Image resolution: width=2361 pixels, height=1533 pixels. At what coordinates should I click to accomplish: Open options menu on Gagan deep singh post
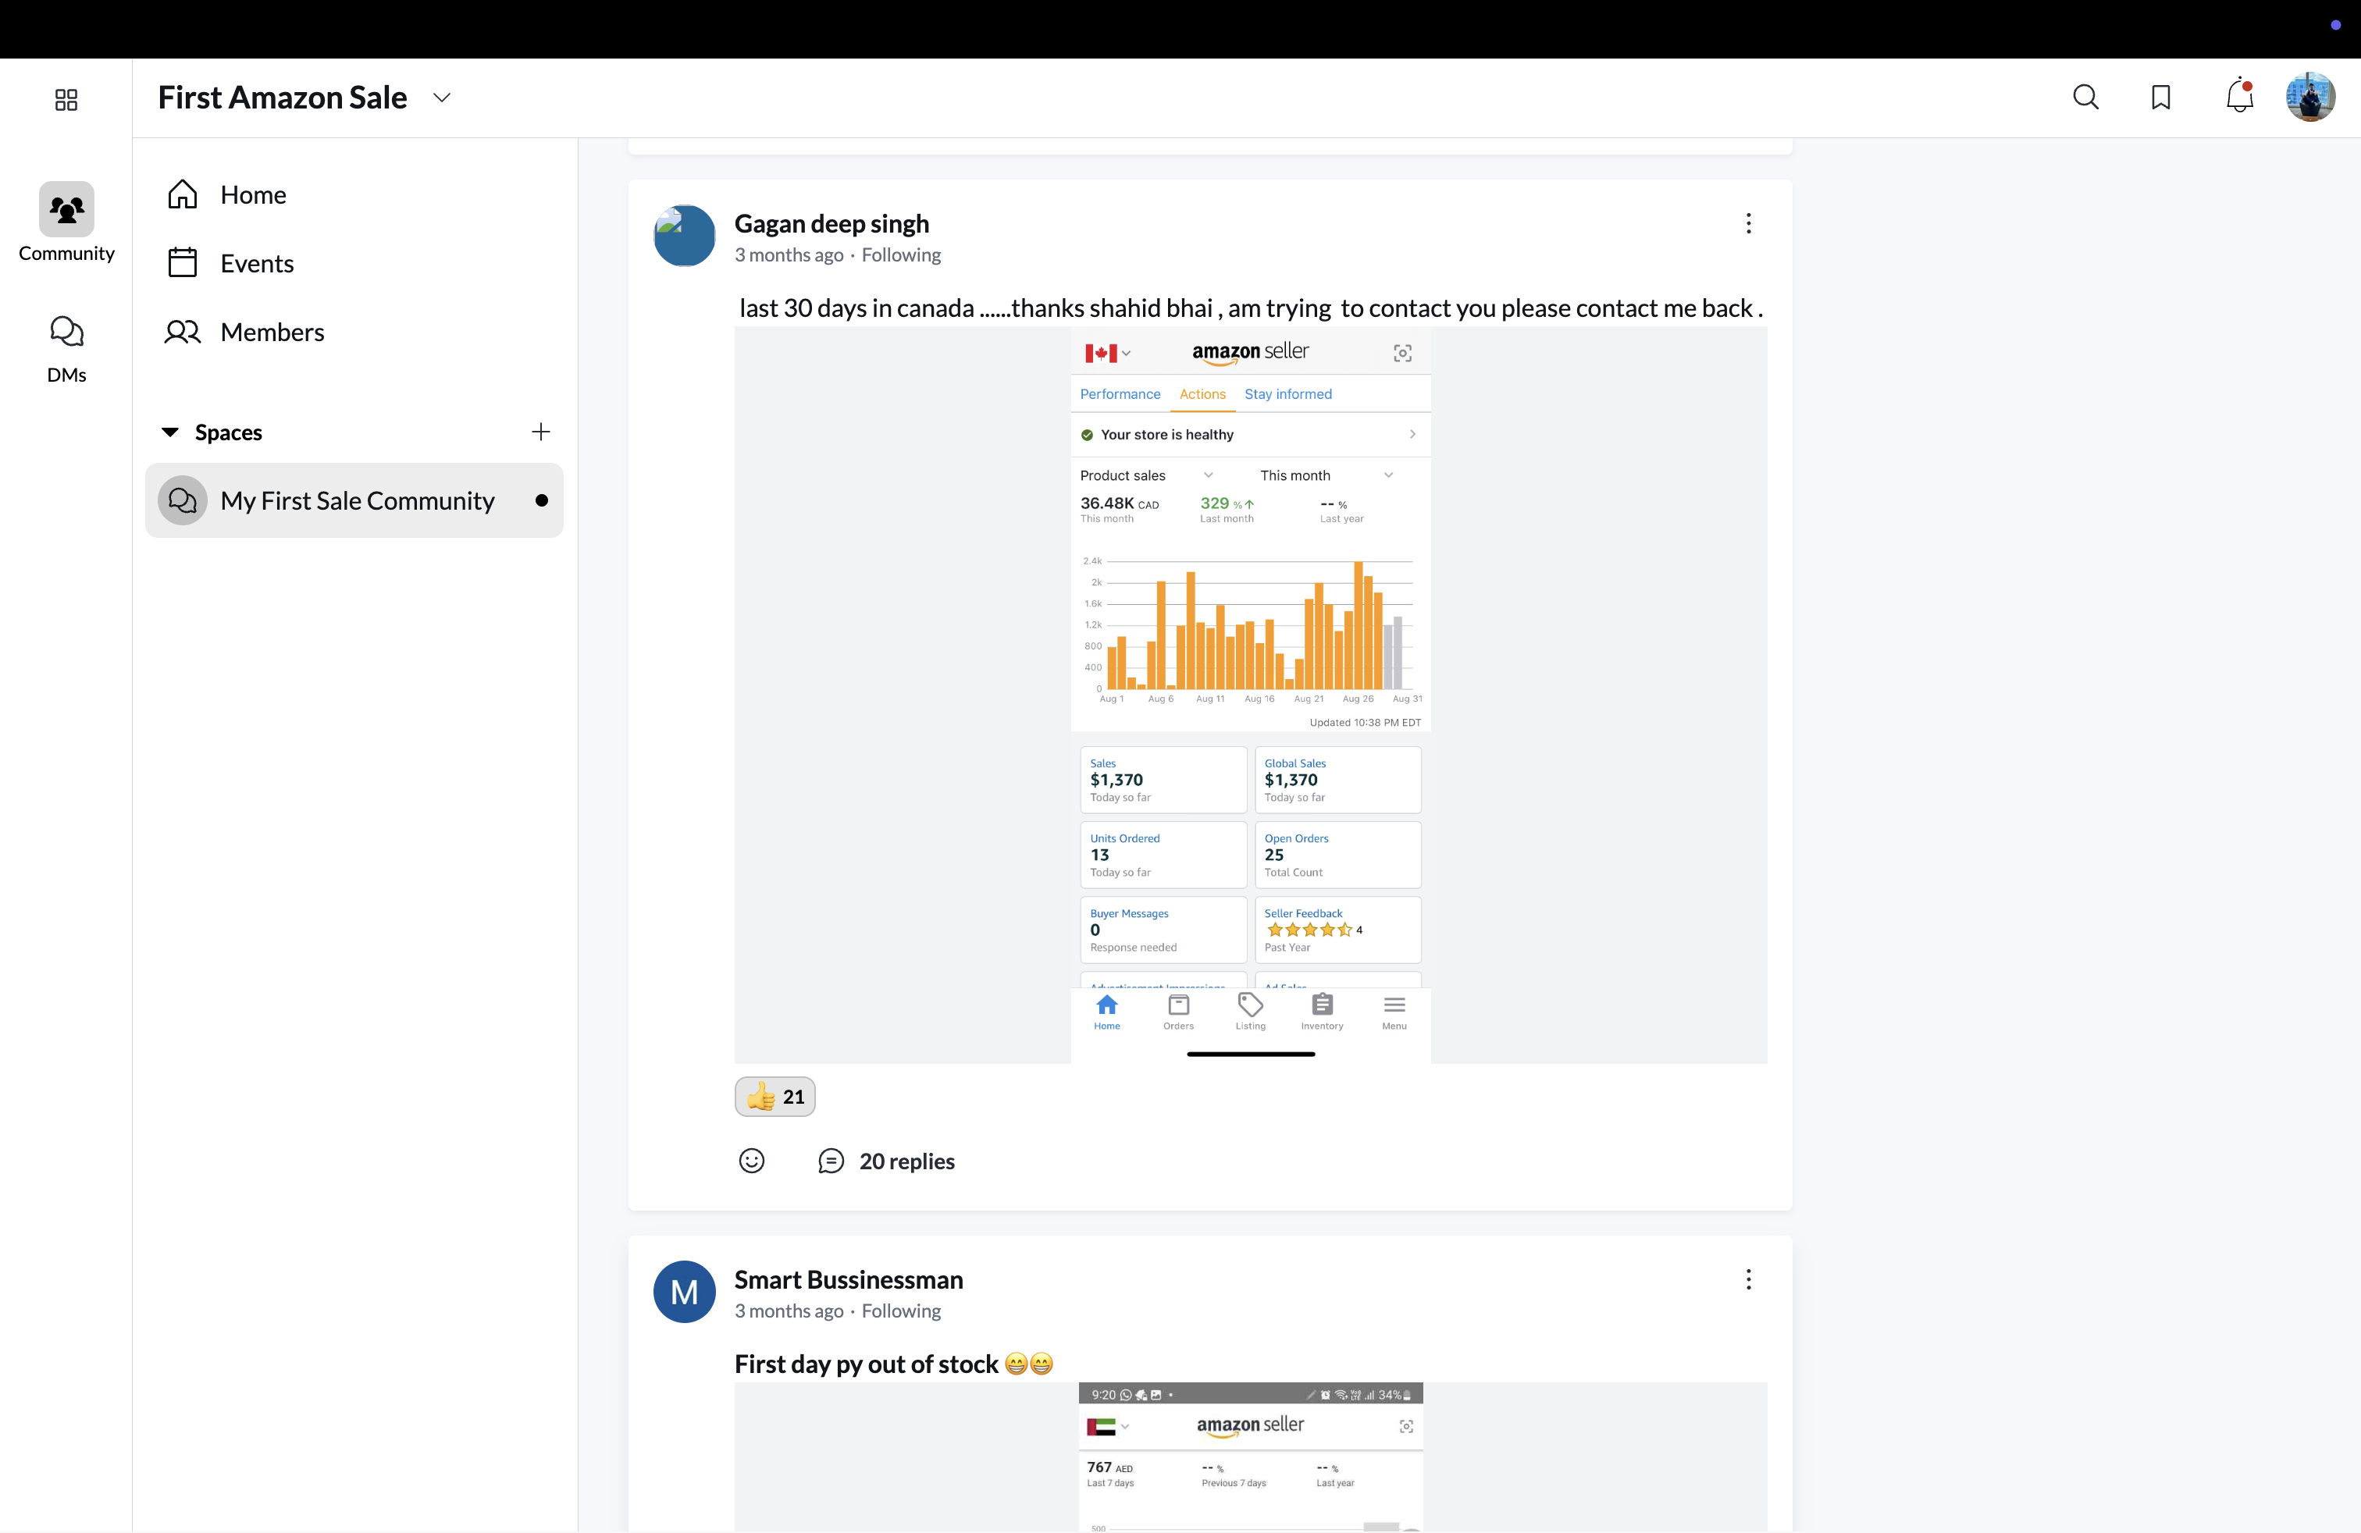tap(1748, 223)
